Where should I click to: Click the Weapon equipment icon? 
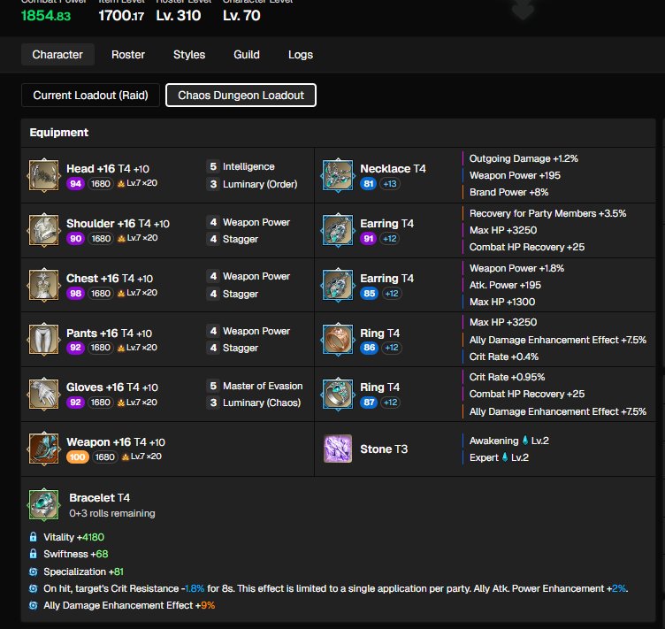pos(44,449)
